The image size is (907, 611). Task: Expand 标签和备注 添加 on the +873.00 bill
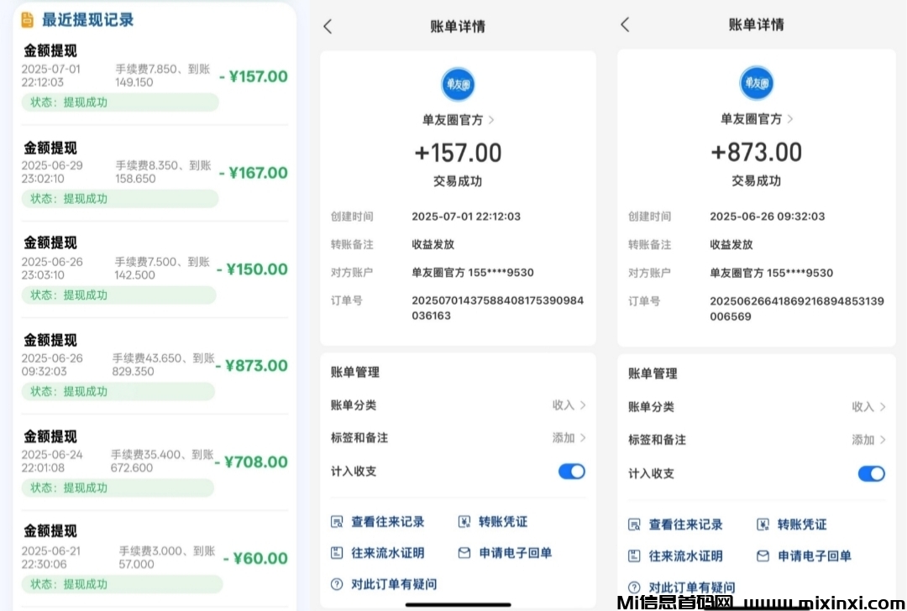click(x=868, y=440)
